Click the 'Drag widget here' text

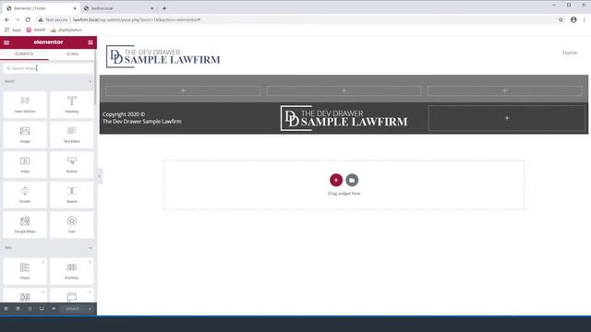click(344, 194)
